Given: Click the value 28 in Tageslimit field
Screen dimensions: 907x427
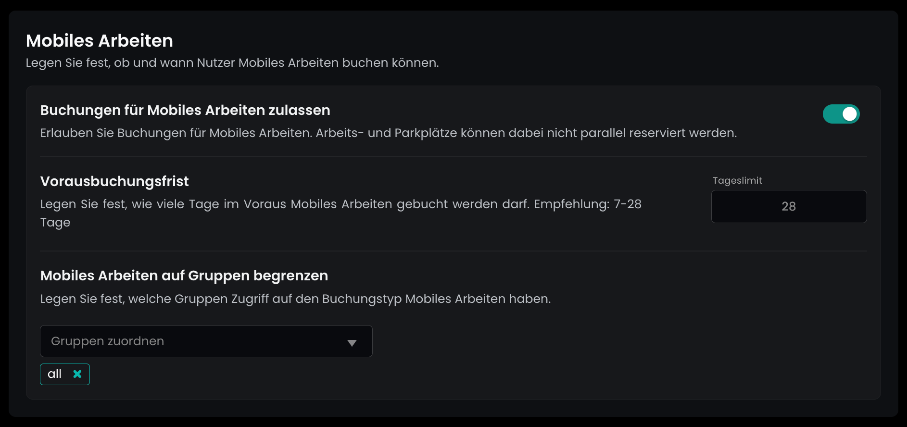Looking at the screenshot, I should click(x=789, y=206).
